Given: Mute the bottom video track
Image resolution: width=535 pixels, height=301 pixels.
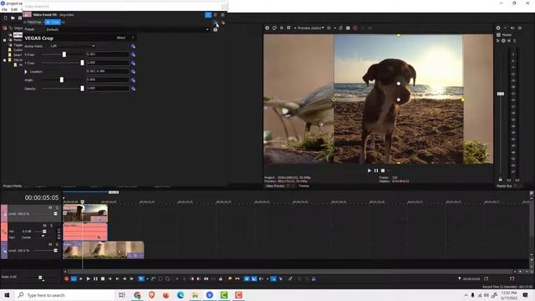Looking at the screenshot, I should pyautogui.click(x=50, y=244).
